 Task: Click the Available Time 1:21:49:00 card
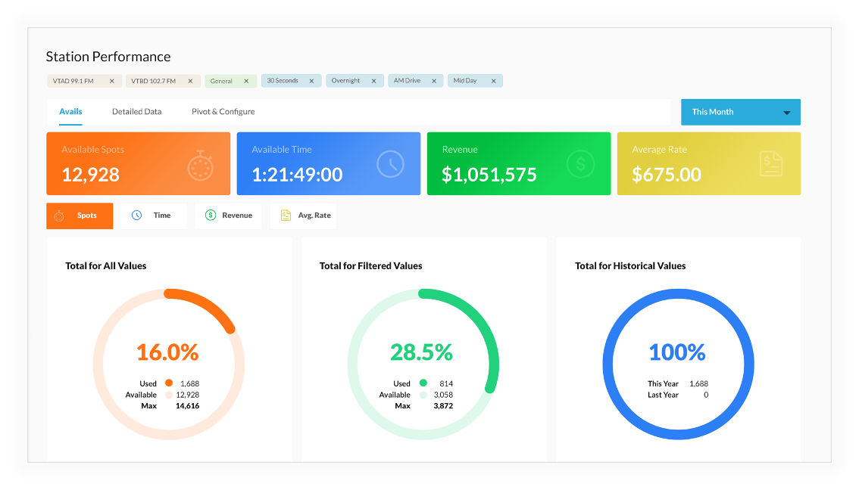[329, 163]
